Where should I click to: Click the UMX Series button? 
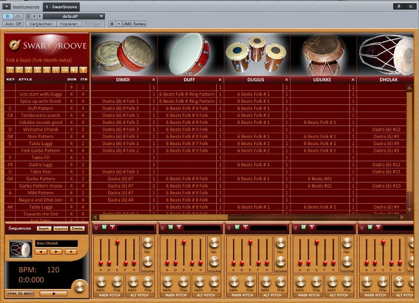pos(134,24)
